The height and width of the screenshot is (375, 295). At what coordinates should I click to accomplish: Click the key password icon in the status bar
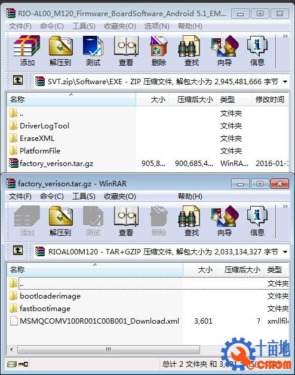click(x=23, y=364)
